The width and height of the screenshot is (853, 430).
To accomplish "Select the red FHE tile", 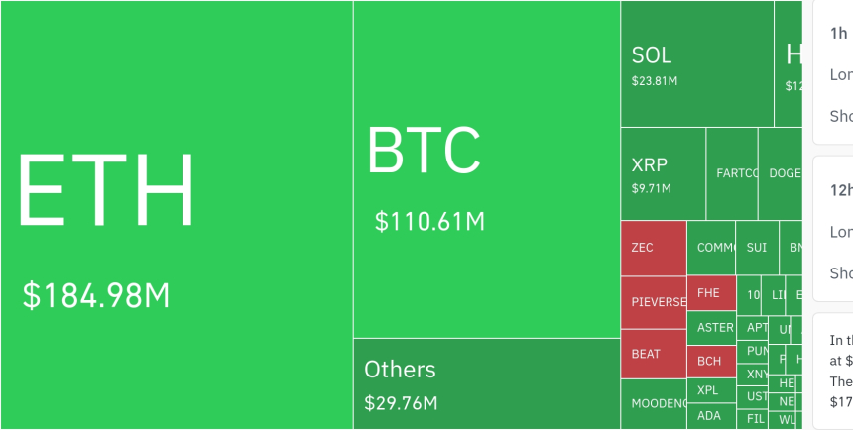I will point(710,293).
